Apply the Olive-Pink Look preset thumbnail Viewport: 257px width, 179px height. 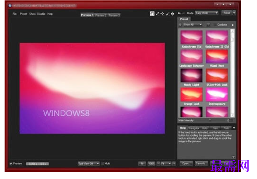click(217, 75)
